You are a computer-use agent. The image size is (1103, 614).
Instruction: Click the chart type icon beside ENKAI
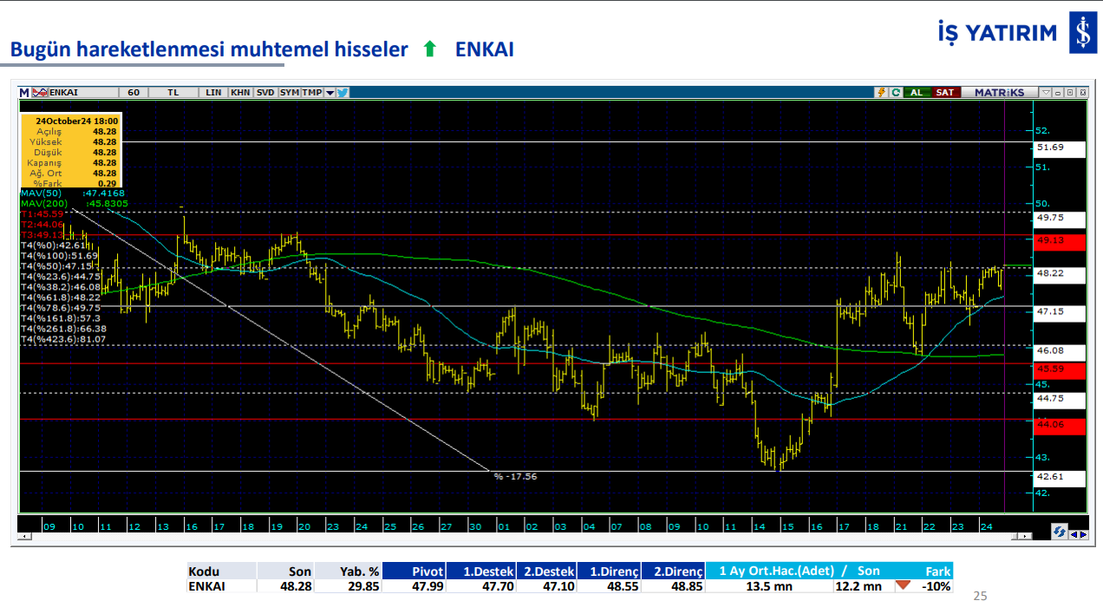[39, 92]
